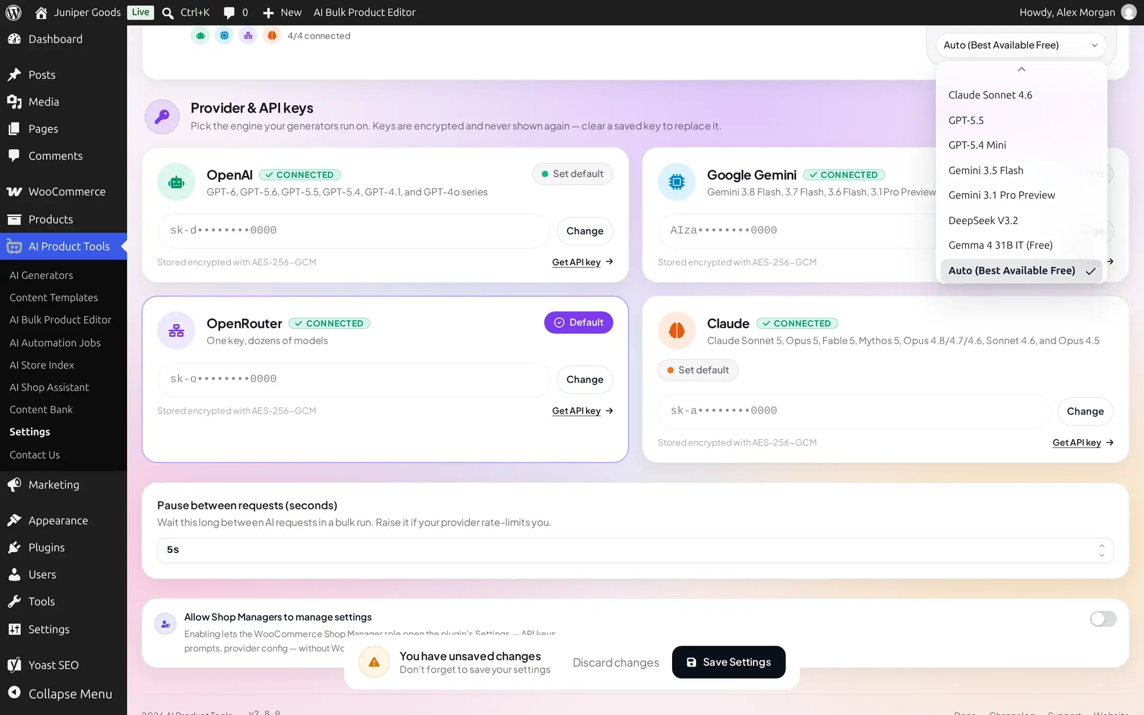Open Claude Get API key link
This screenshot has height=715, width=1144.
pos(1083,443)
